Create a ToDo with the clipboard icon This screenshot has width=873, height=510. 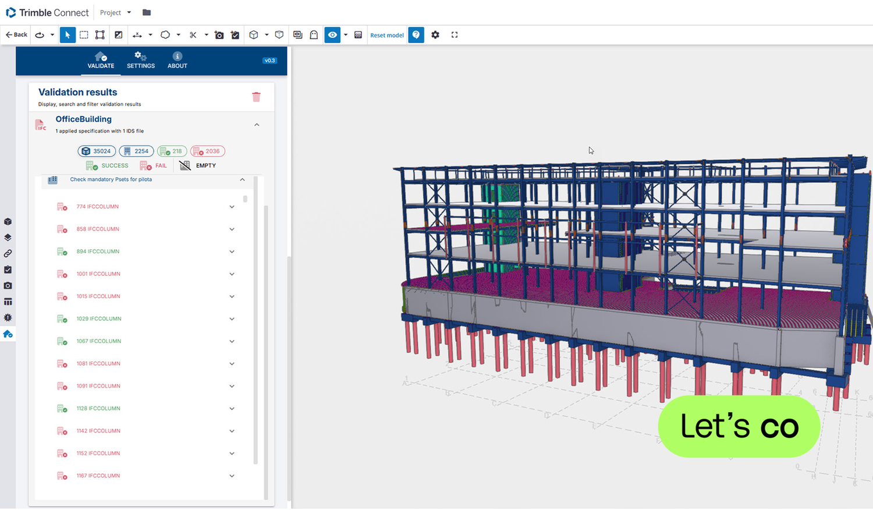(x=235, y=35)
